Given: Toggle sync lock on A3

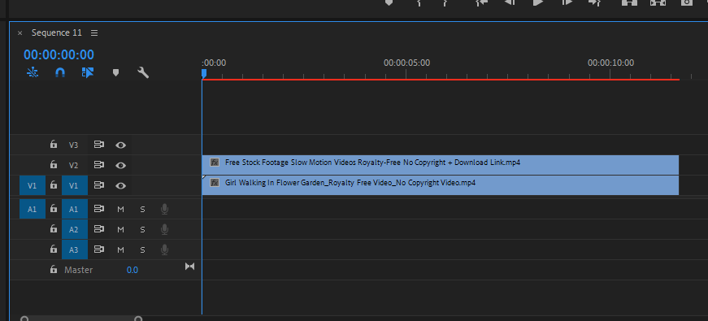Looking at the screenshot, I should 99,249.
